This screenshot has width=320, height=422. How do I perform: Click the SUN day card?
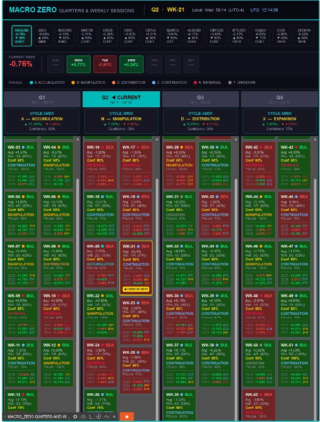pyautogui.click(x=55, y=64)
